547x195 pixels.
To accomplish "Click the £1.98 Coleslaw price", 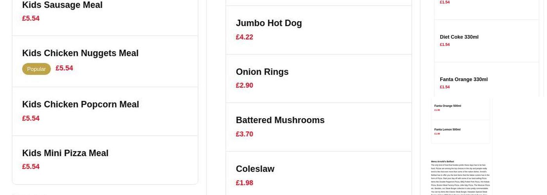I will pos(244,183).
